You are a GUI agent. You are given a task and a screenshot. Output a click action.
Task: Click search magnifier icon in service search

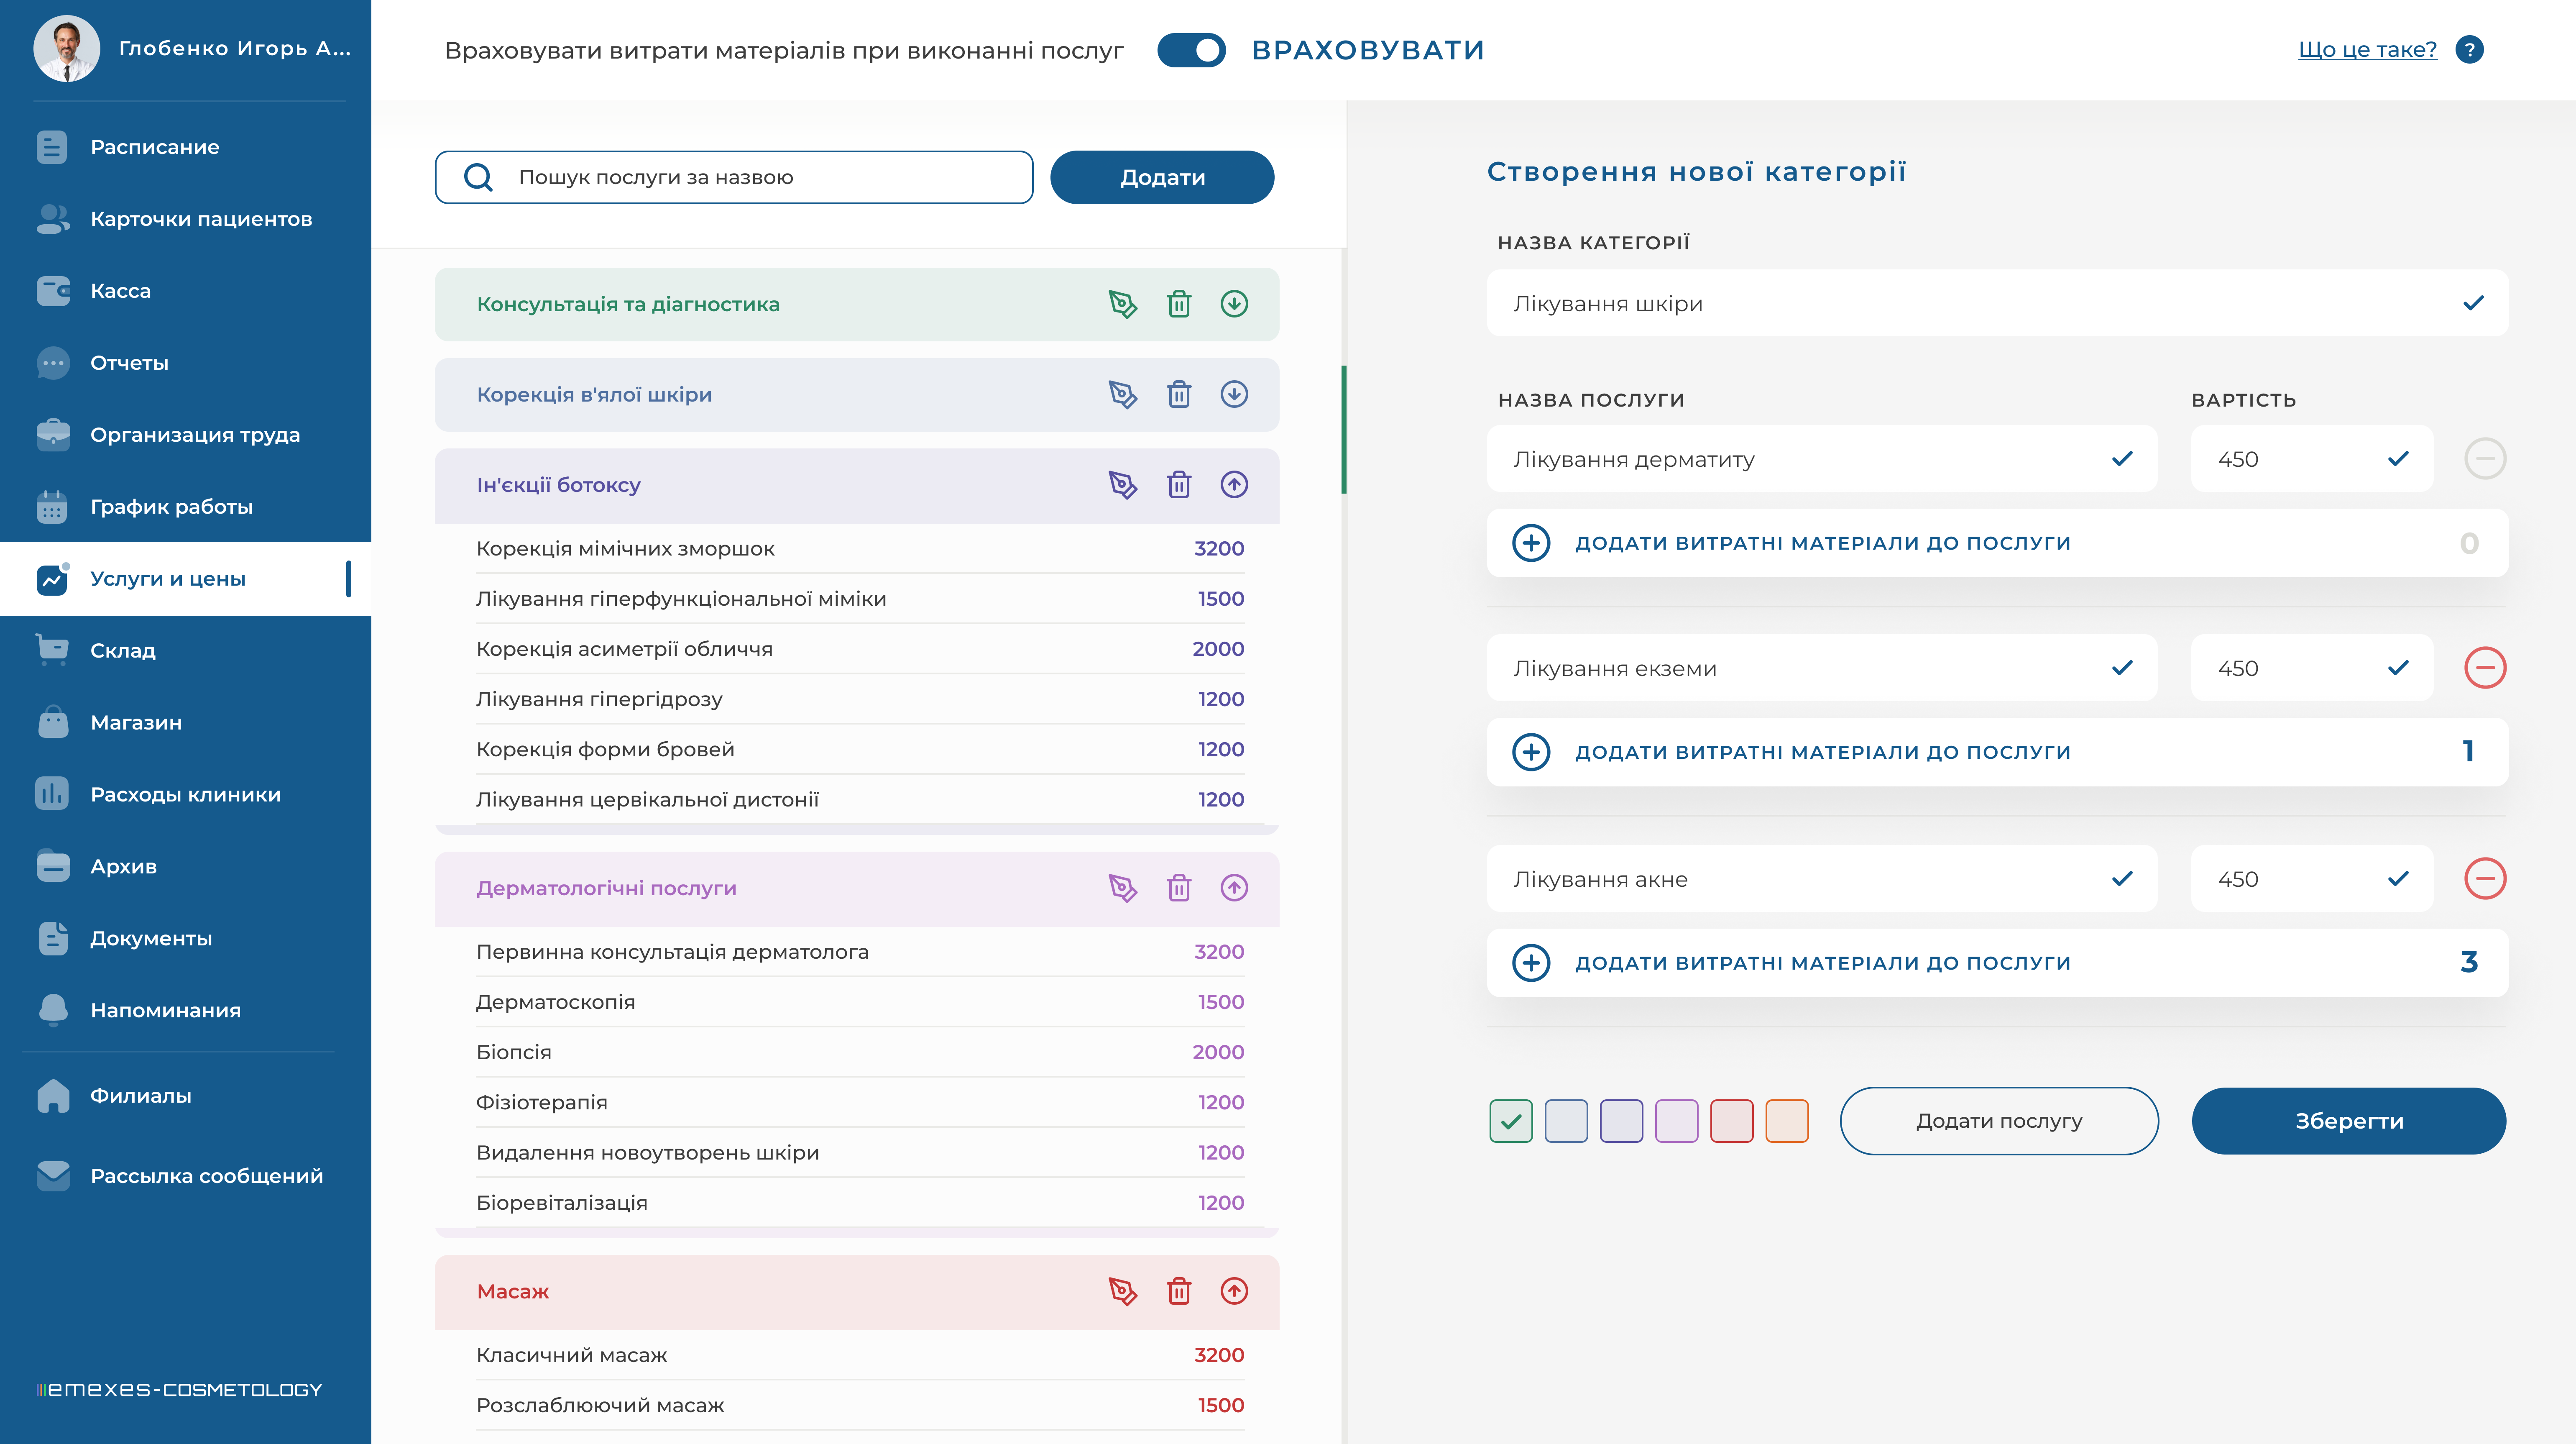[478, 177]
